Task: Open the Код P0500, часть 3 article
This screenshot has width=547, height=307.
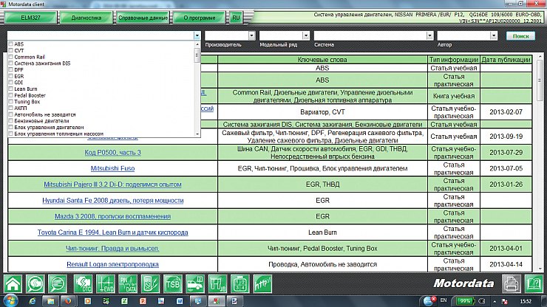Action: point(112,152)
